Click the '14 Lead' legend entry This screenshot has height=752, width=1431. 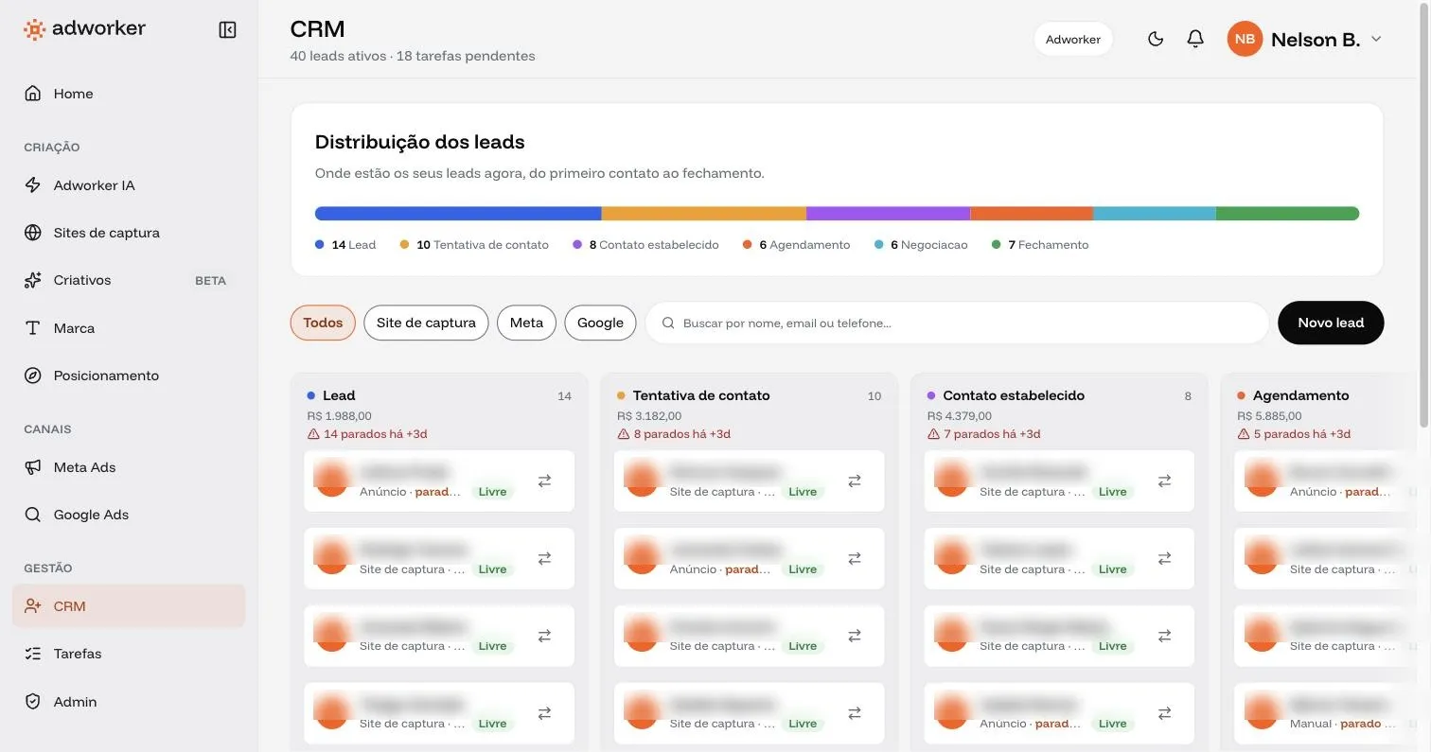pos(345,245)
